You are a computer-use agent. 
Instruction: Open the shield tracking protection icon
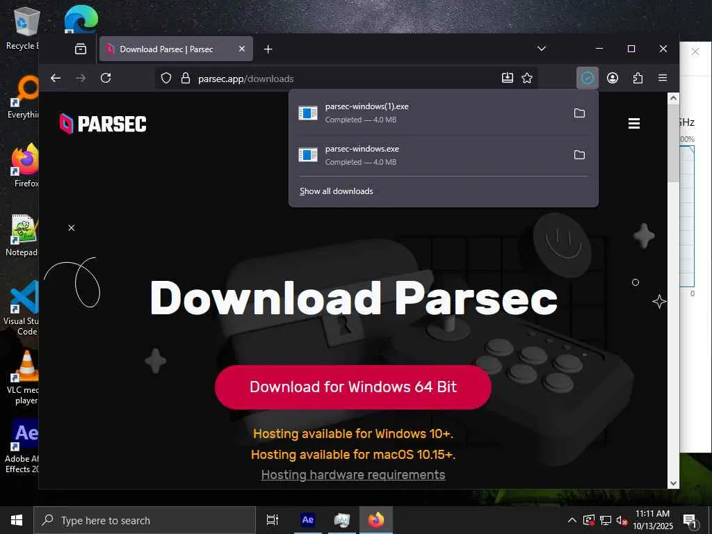click(x=166, y=78)
